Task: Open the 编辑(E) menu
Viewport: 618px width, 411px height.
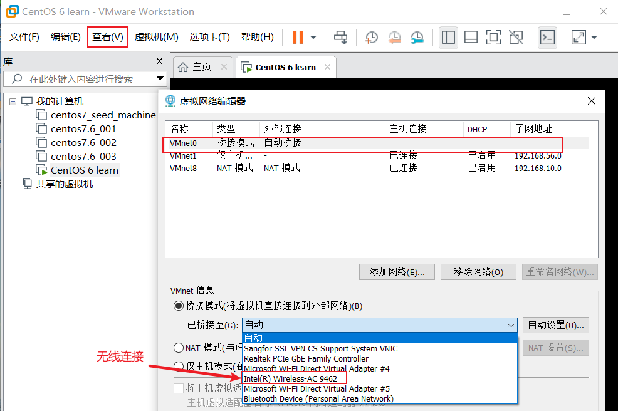Action: 66,37
